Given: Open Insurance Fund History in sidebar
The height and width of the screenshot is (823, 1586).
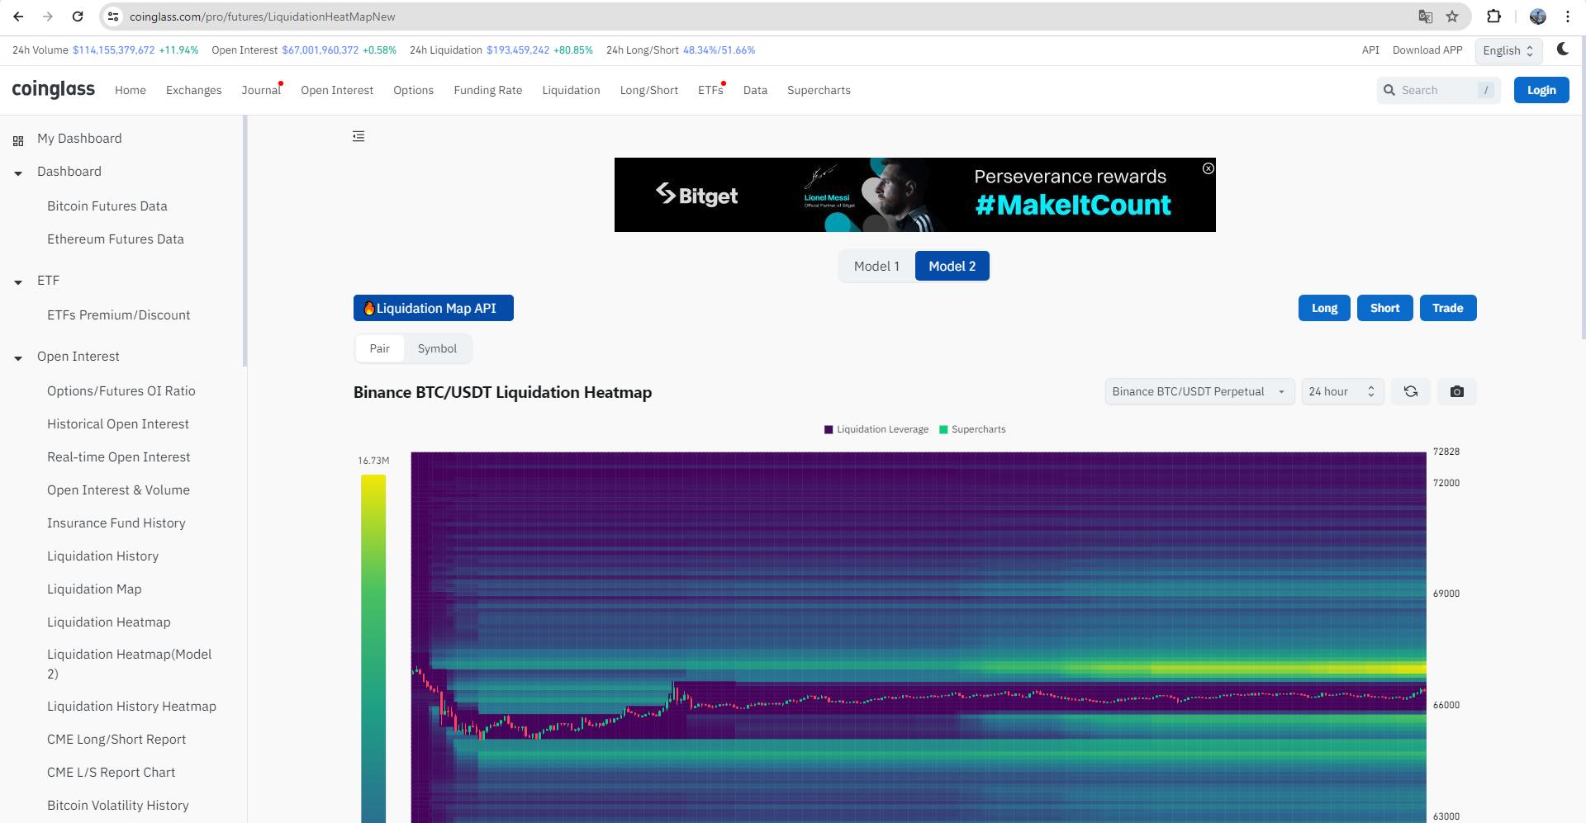Looking at the screenshot, I should coord(116,523).
